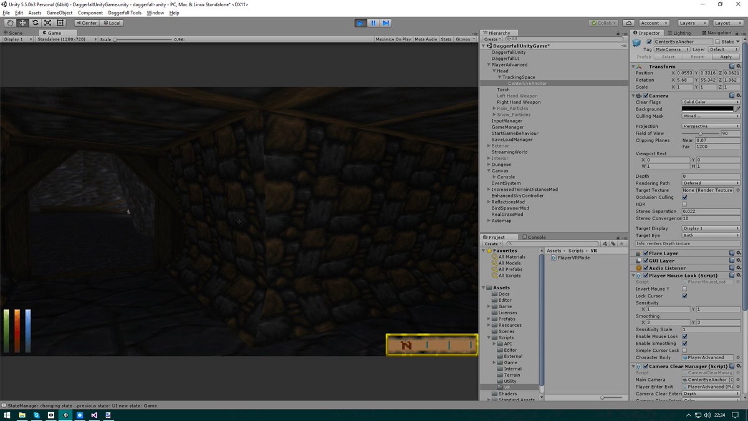748x421 pixels.
Task: Switch to the Console tab
Action: (534, 237)
